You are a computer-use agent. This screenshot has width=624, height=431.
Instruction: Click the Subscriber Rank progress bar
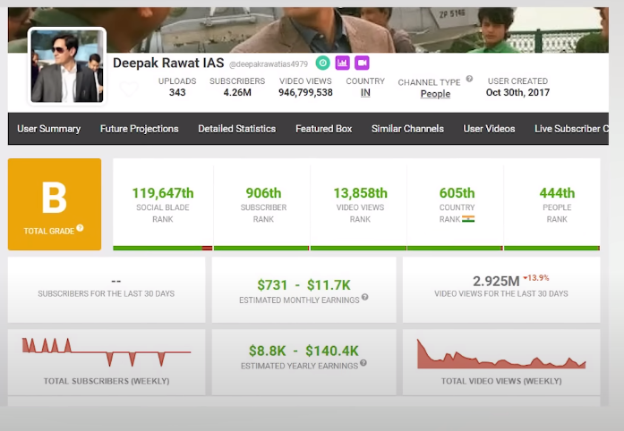click(x=261, y=248)
